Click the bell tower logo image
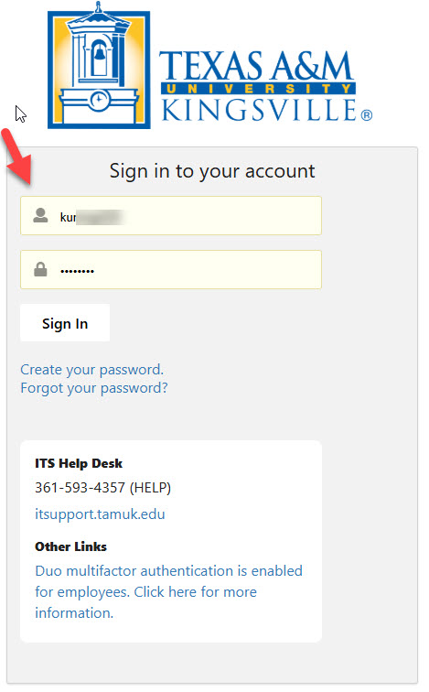 click(99, 65)
